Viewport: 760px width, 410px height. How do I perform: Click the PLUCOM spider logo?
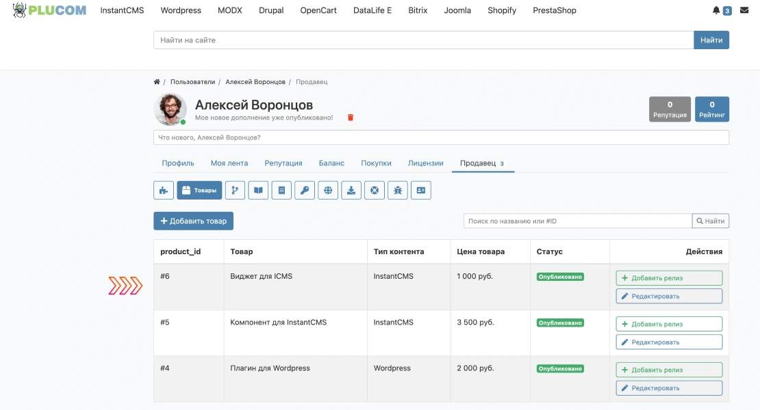pyautogui.click(x=49, y=10)
